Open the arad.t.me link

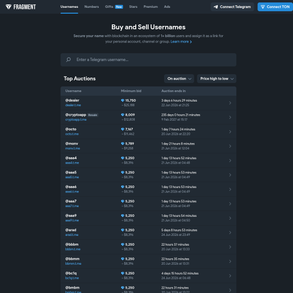[x=72, y=235]
